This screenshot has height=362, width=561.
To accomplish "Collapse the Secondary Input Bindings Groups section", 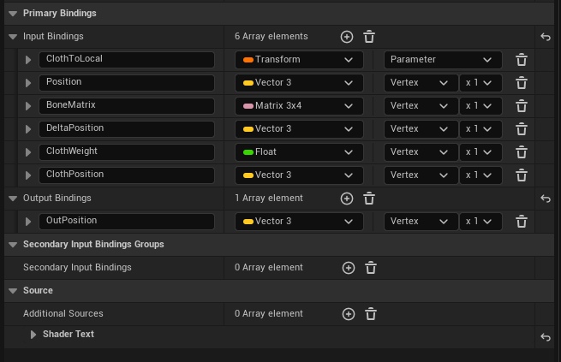I will coord(13,245).
